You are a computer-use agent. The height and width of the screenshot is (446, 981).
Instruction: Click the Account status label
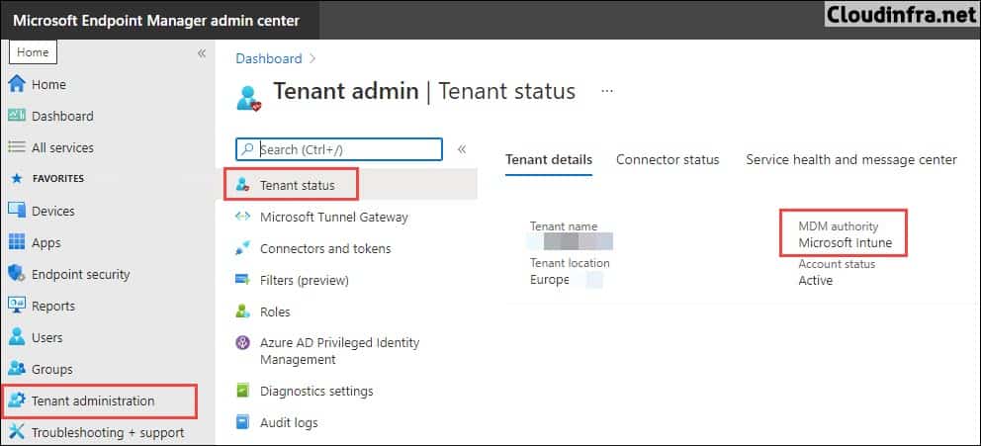click(837, 264)
